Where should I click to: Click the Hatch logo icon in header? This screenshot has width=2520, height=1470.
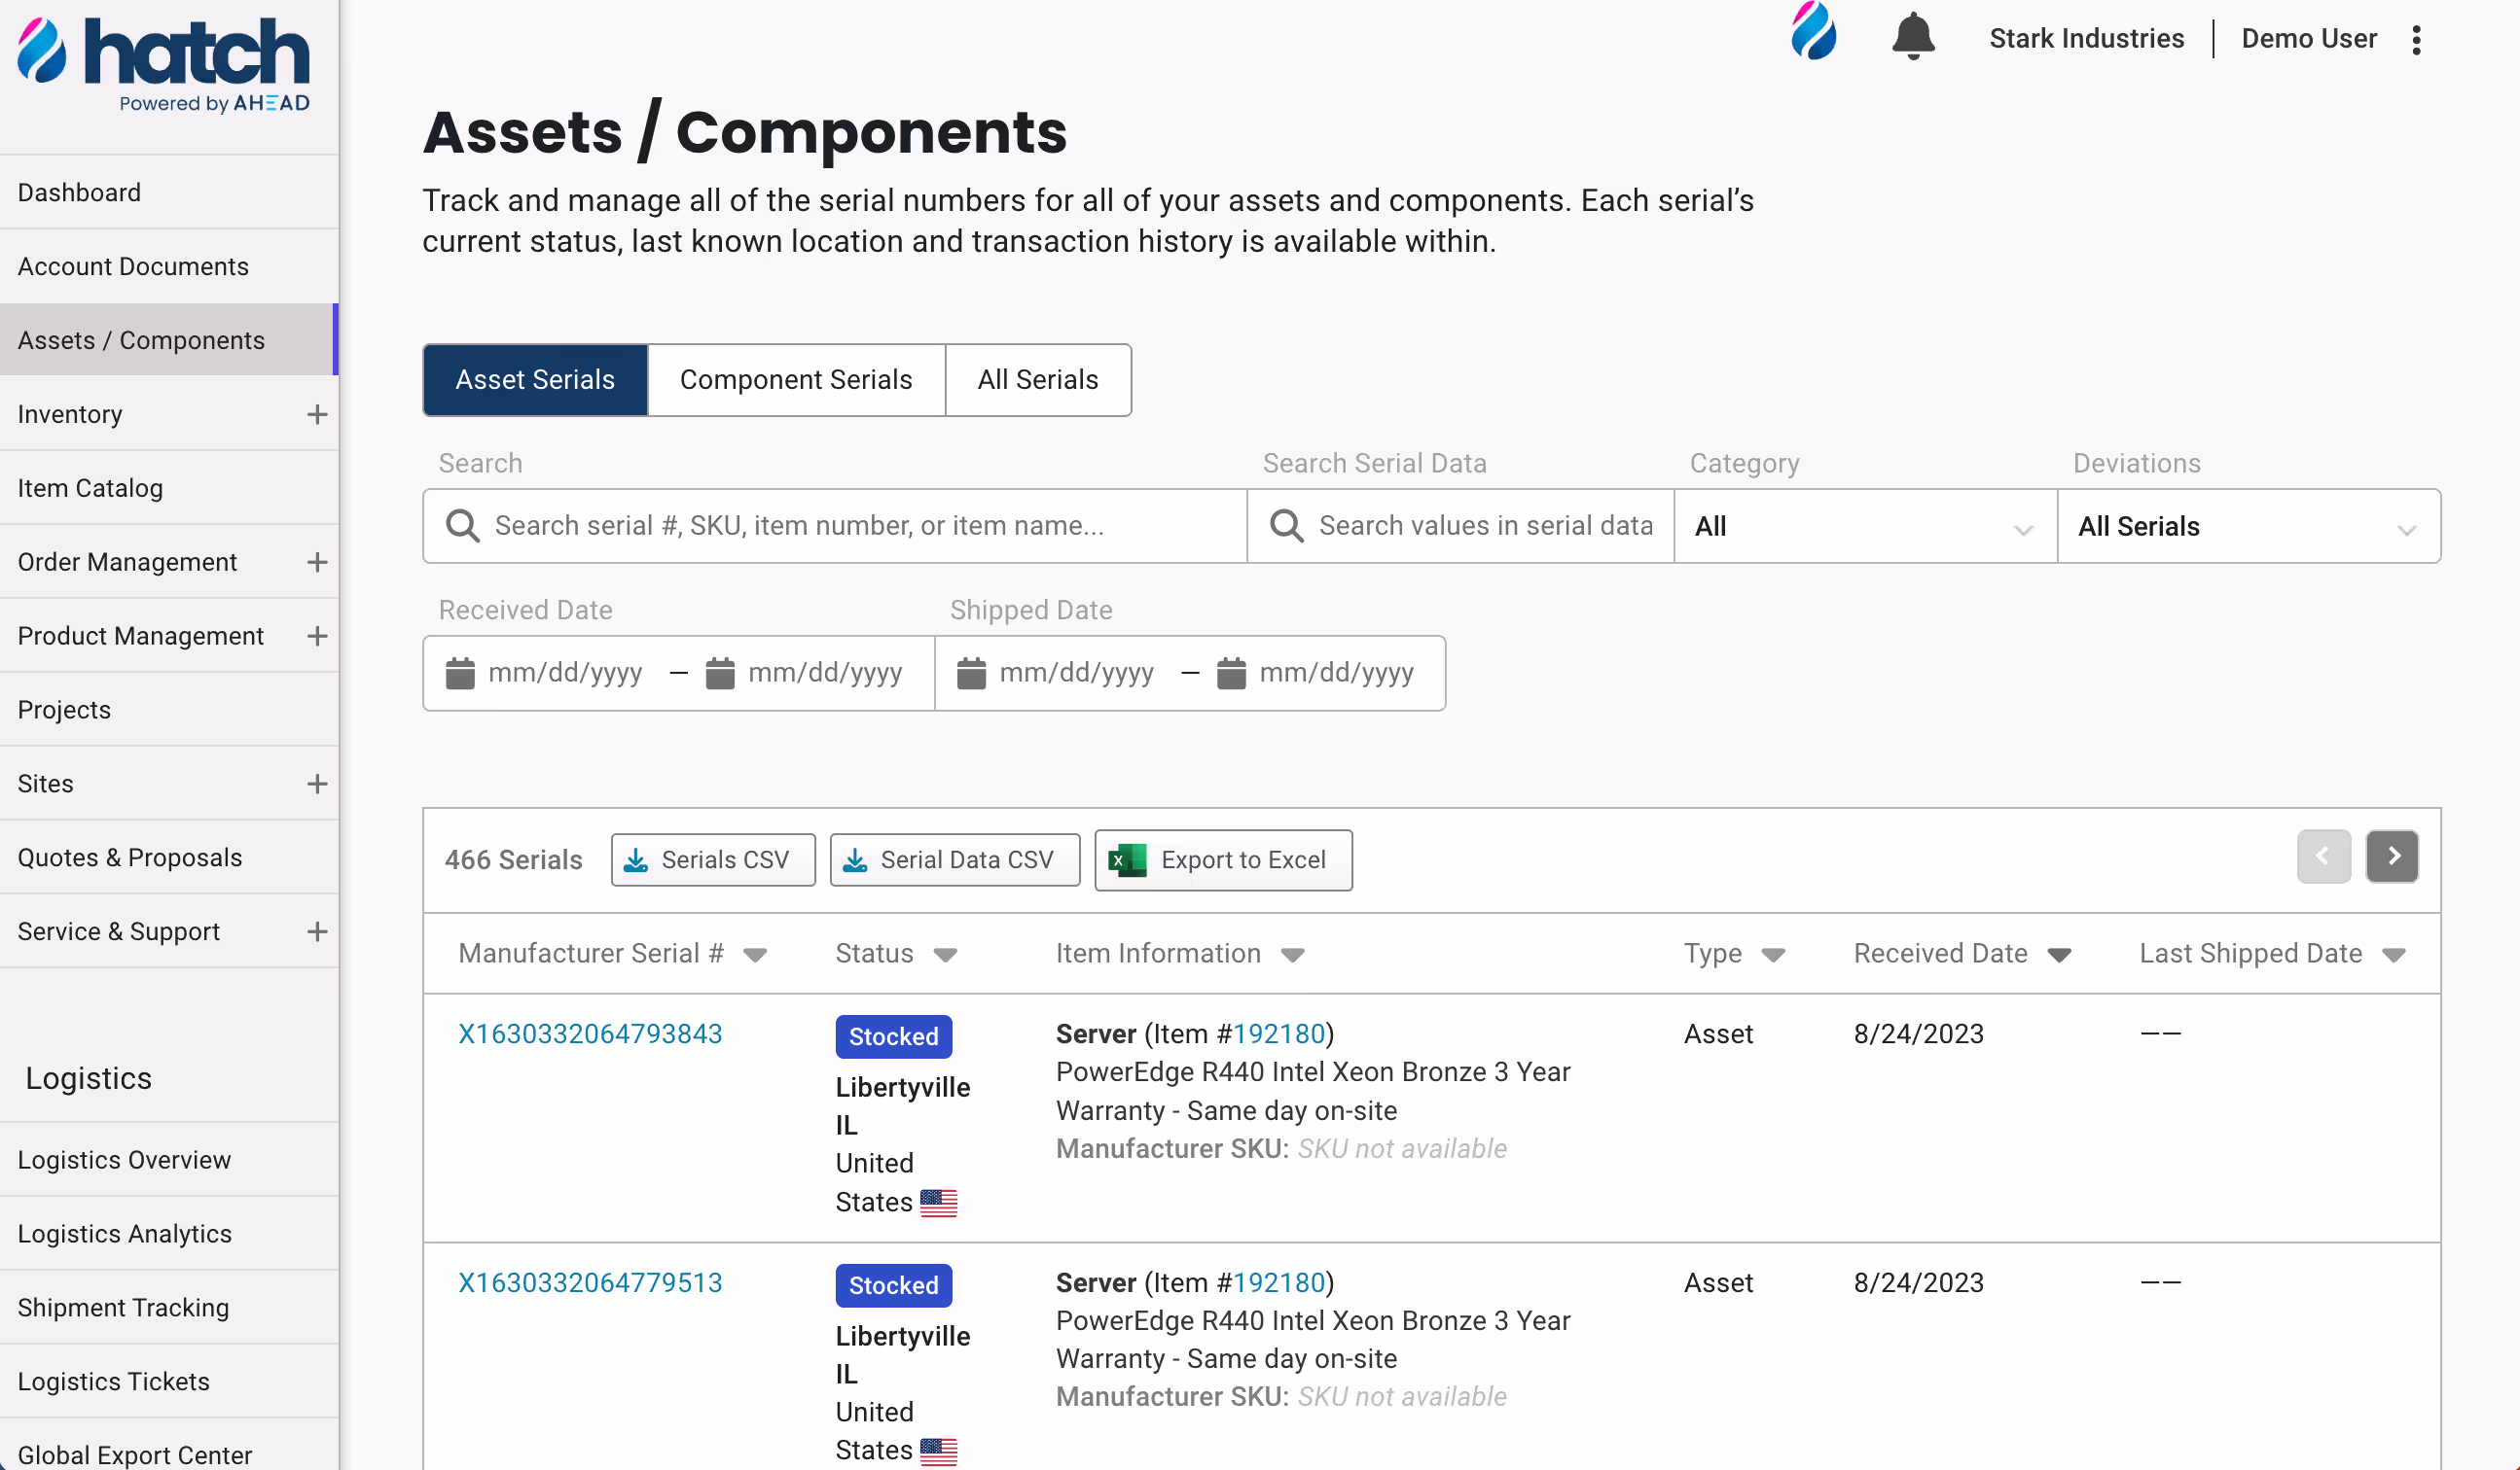1813,32
